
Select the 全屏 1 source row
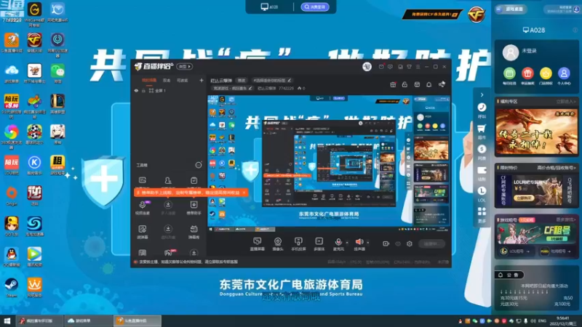[x=169, y=90]
